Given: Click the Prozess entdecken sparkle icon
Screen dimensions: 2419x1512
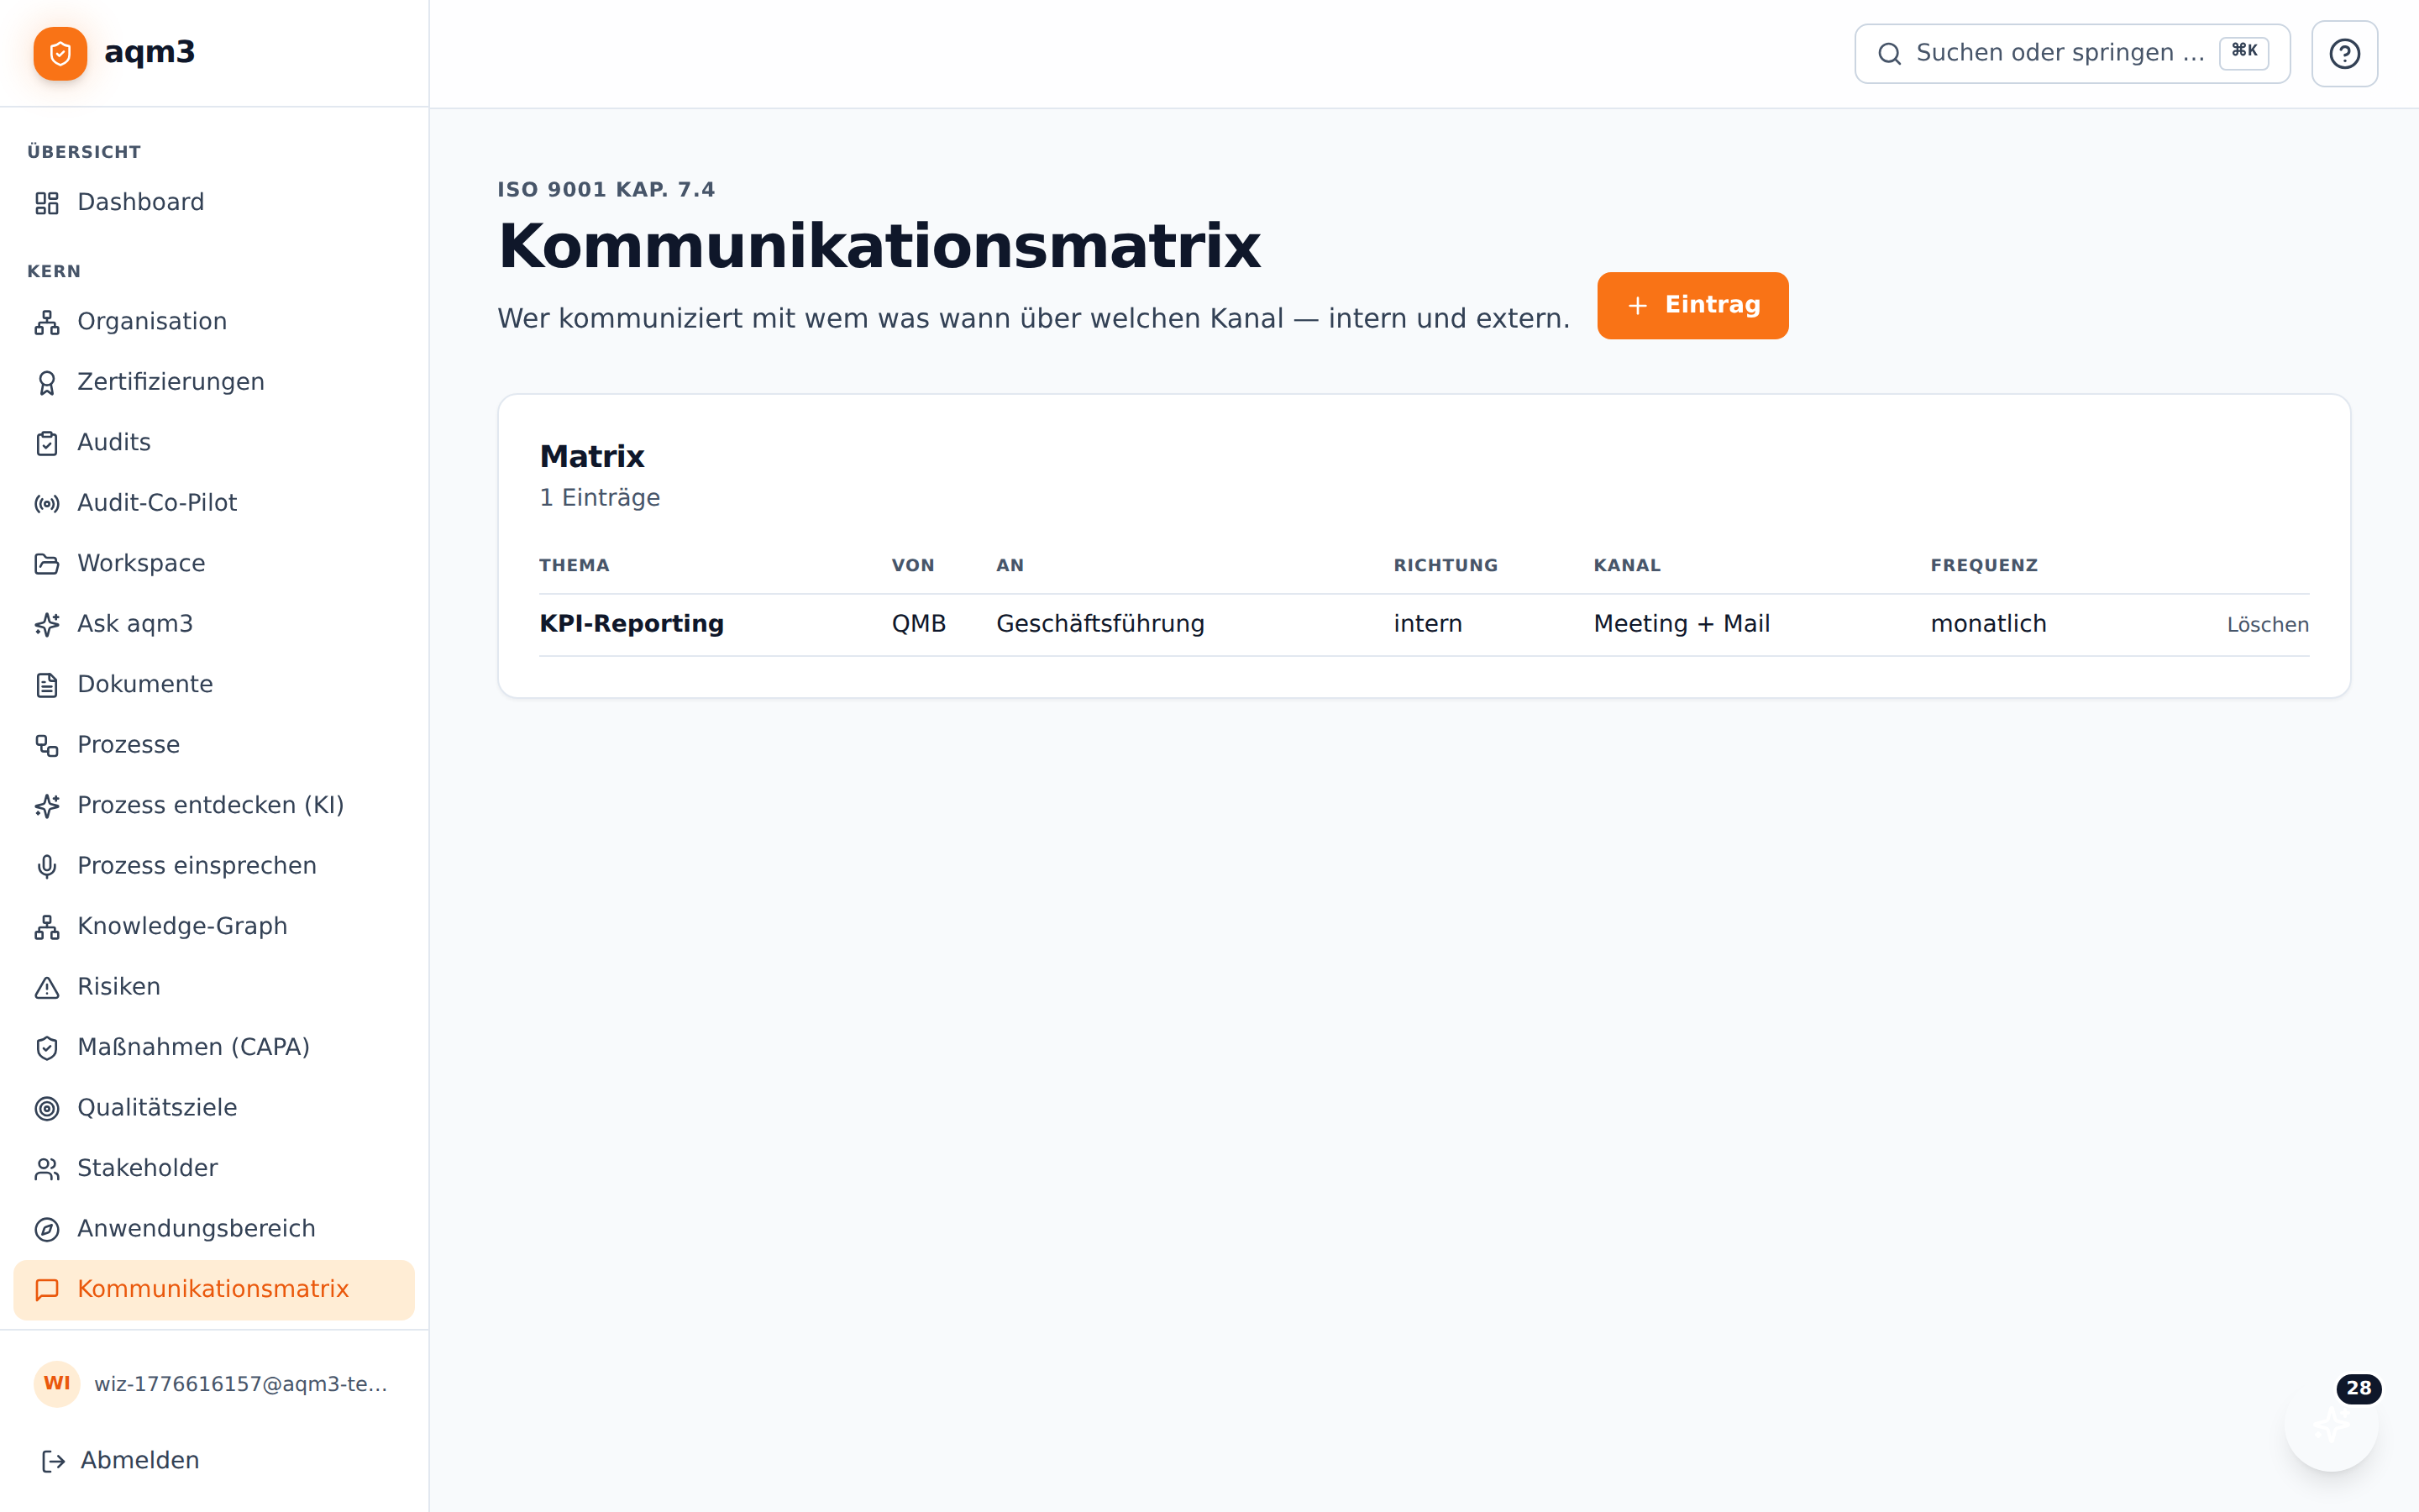Looking at the screenshot, I should point(47,806).
